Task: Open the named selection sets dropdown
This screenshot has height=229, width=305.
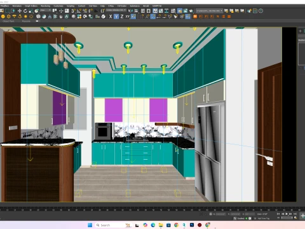Action: click(116, 10)
